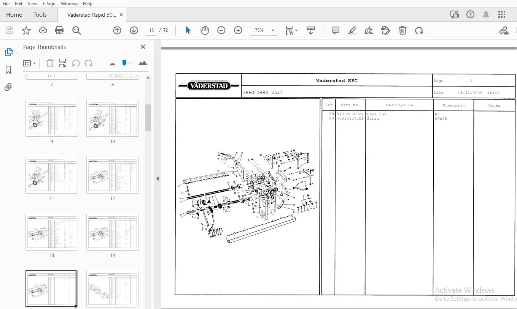Open the notifications bell

486,15
